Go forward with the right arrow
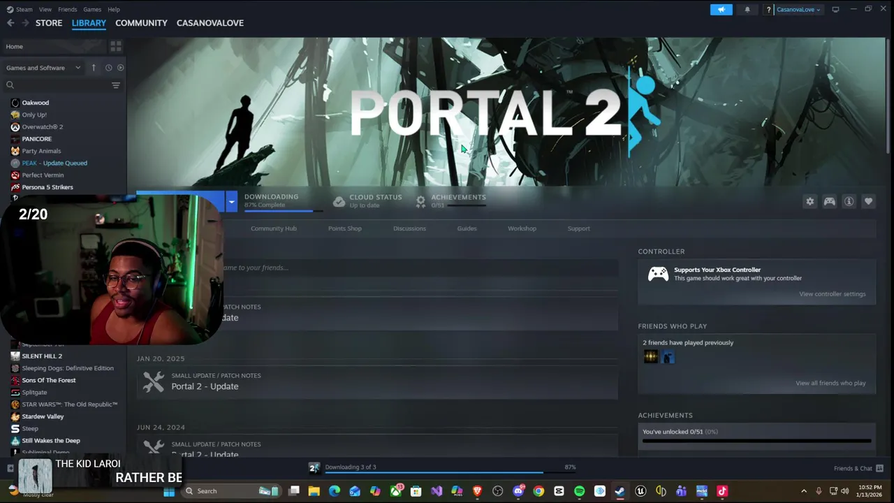This screenshot has width=894, height=503. [x=25, y=23]
